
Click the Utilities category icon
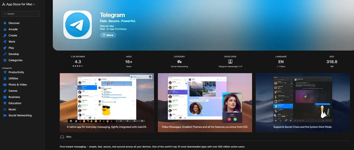[5, 78]
